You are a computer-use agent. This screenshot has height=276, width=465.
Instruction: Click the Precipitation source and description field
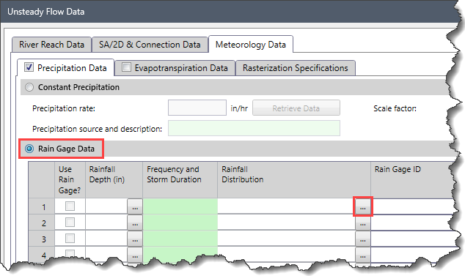point(254,128)
